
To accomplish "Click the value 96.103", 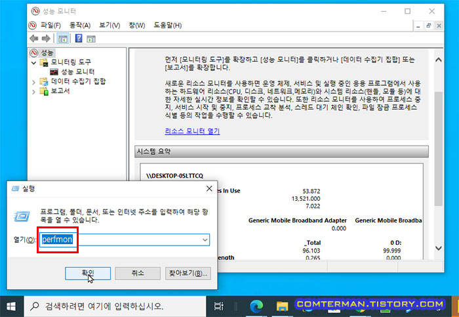I will (311, 251).
